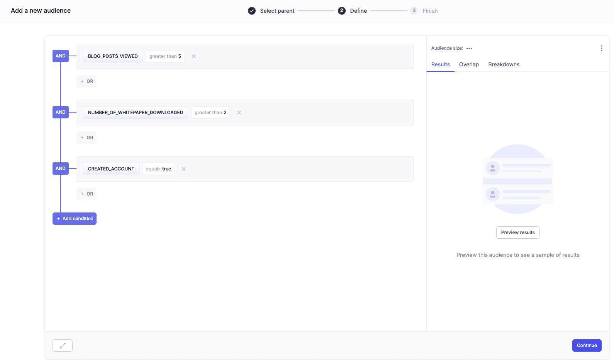
Task: Remove the BLOG_POSTS_VIEWED condition
Action: coord(194,56)
